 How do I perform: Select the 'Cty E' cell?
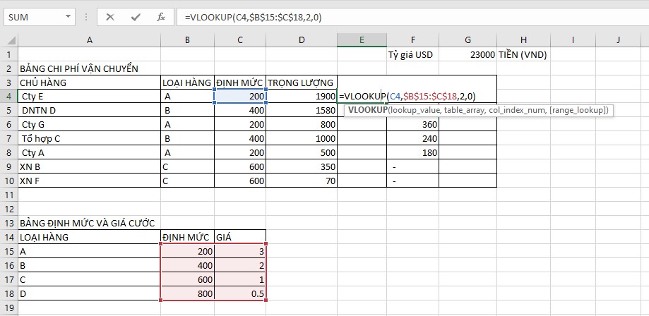[90, 97]
